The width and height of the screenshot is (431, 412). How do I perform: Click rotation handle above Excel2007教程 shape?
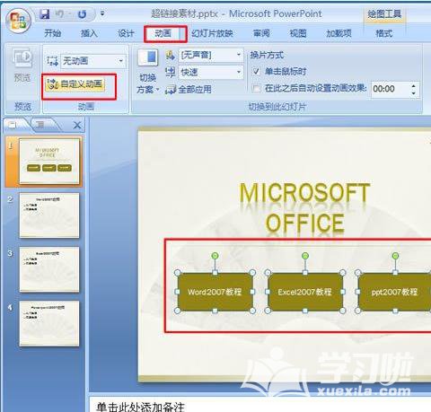(305, 256)
